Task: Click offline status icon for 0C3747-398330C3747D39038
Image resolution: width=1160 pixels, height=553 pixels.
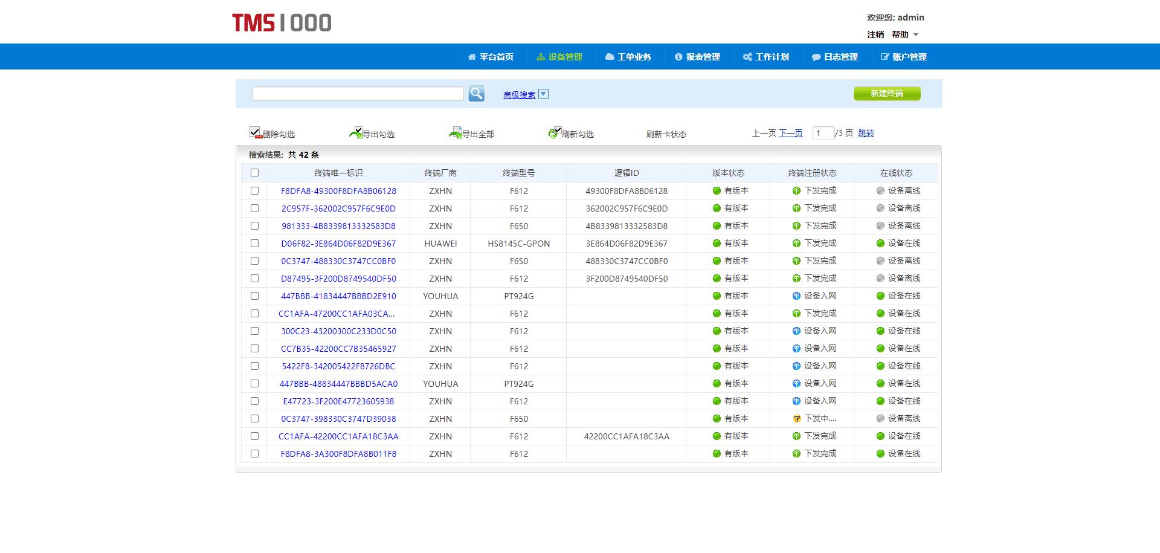Action: tap(880, 419)
